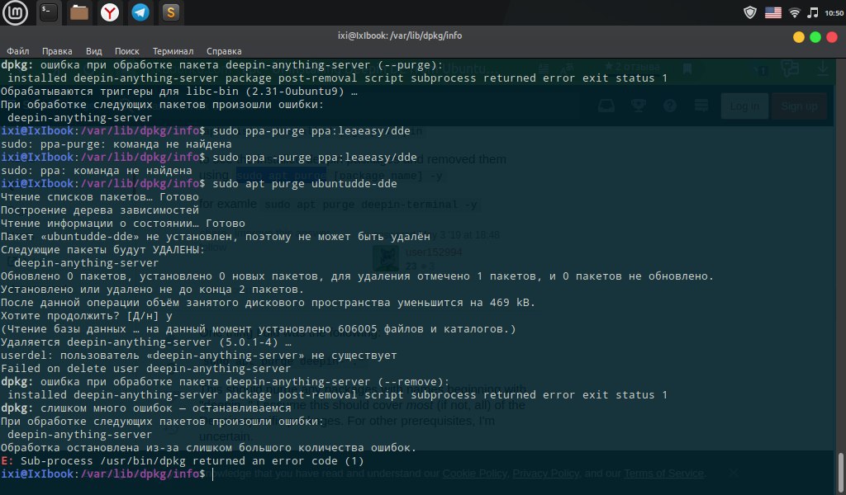Click the green maximize window button
The image size is (846, 495).
pos(815,36)
